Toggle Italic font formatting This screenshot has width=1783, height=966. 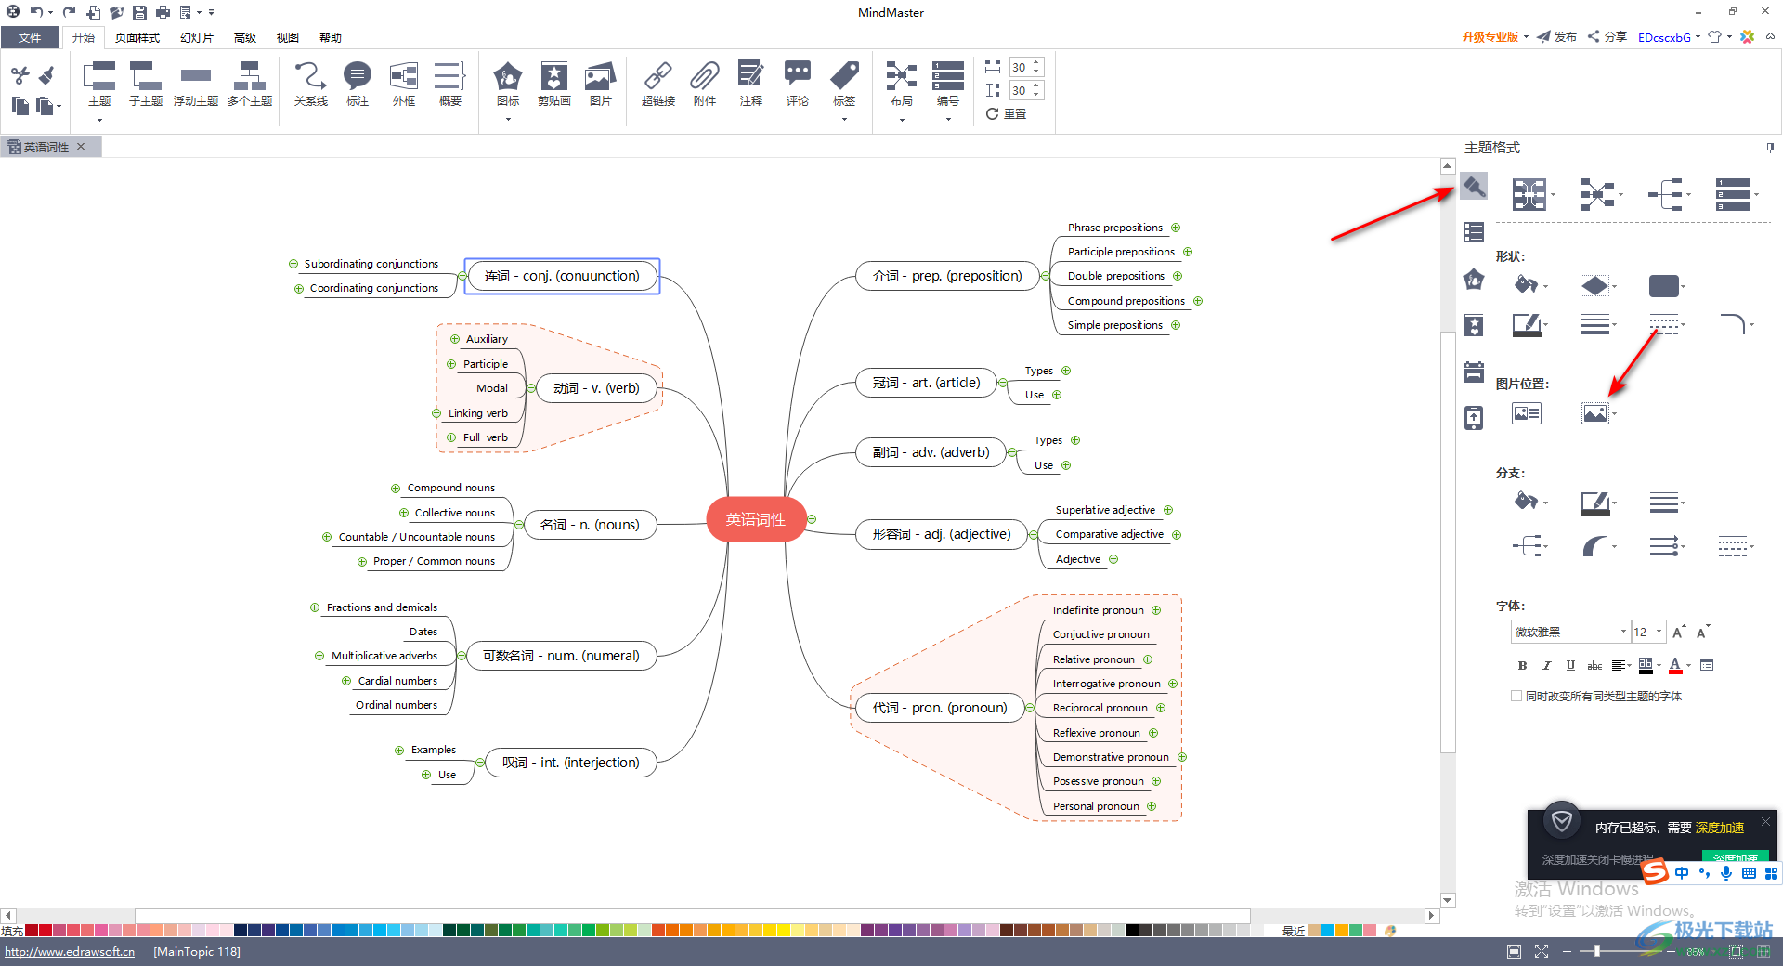coord(1546,665)
